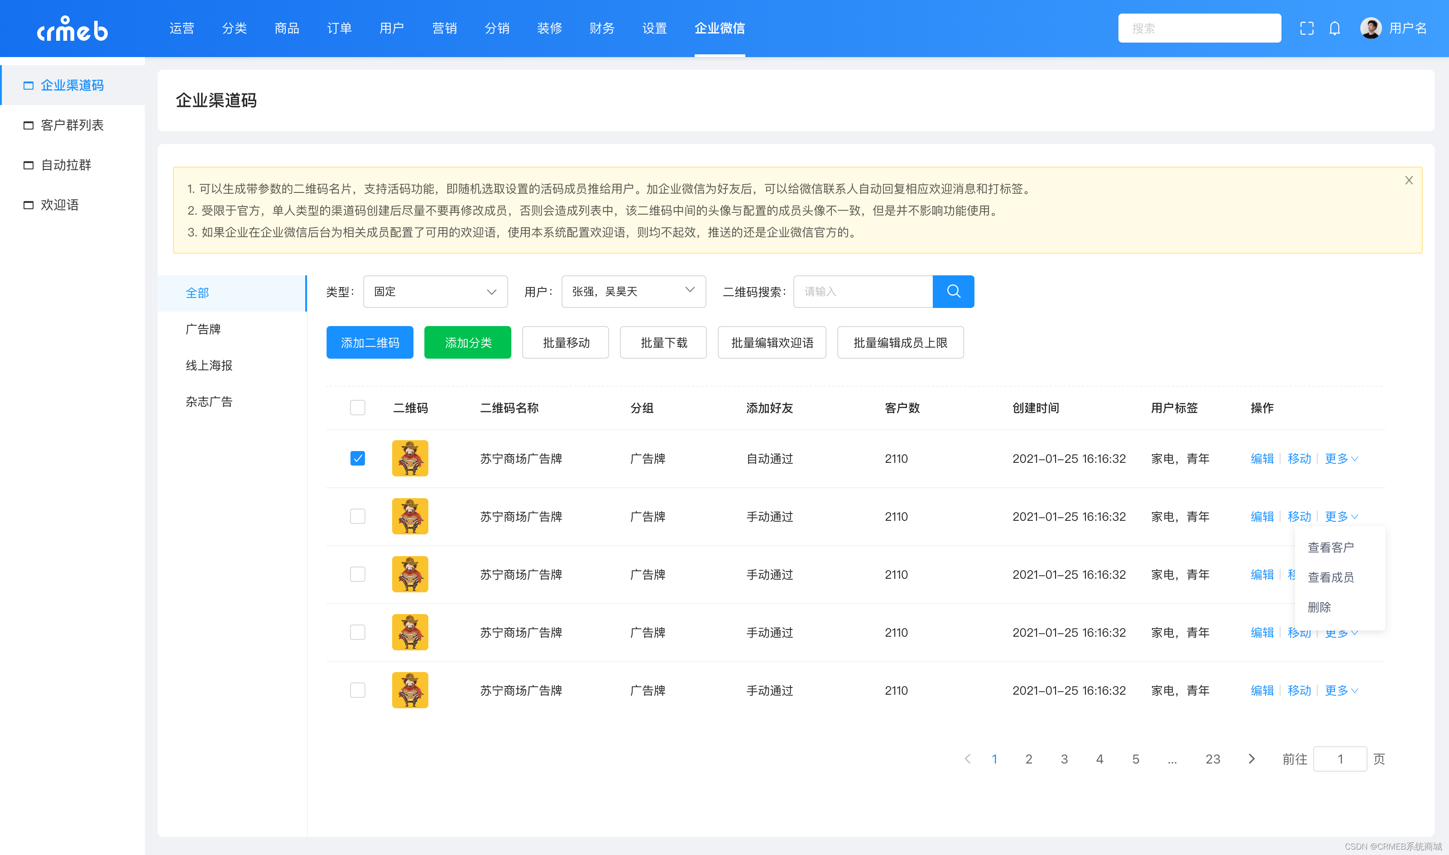The height and width of the screenshot is (855, 1449).
Task: Check the select-all checkbox in table header
Action: (358, 408)
